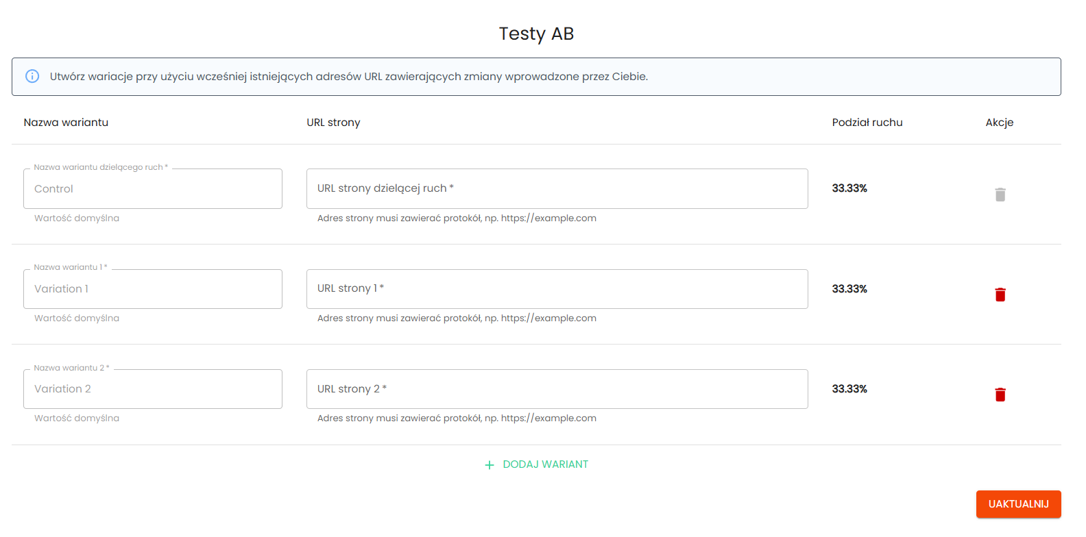Click the 'URL strony' column header

(333, 123)
